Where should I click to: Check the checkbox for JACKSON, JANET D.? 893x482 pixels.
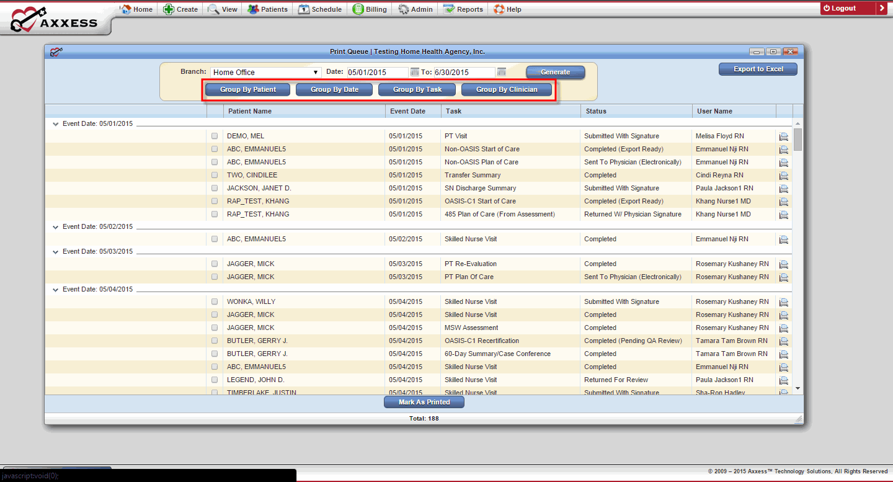tap(214, 188)
